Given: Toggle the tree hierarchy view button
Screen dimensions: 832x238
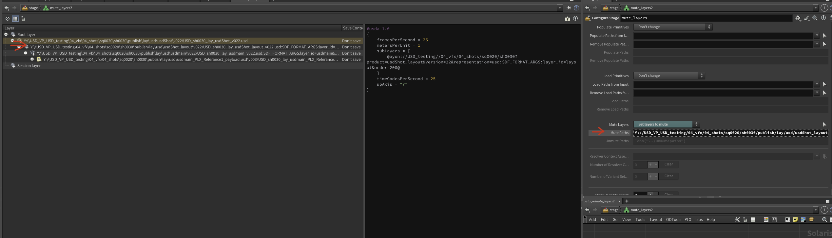Looking at the screenshot, I should (x=23, y=19).
